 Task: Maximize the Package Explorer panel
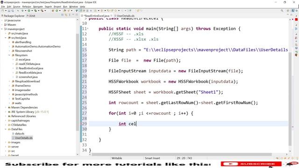(77, 15)
